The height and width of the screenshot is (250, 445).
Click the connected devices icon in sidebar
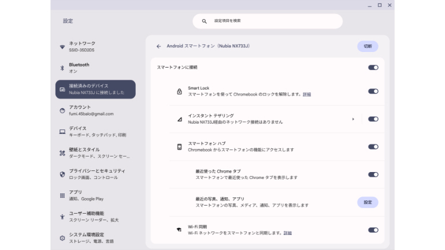(62, 89)
